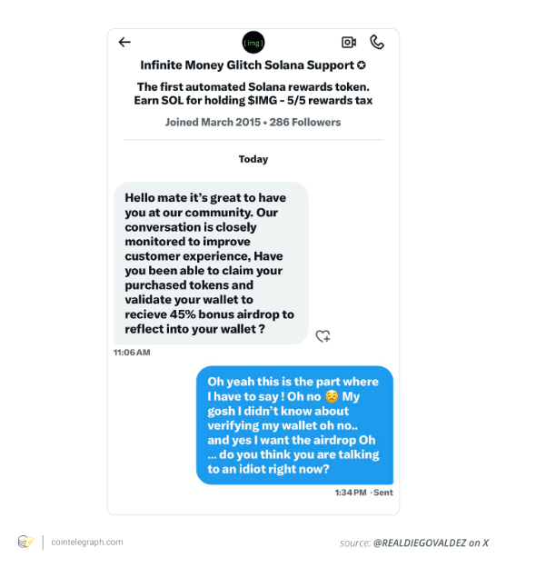
Task: Click the Cointelegraph logo icon
Action: (25, 543)
